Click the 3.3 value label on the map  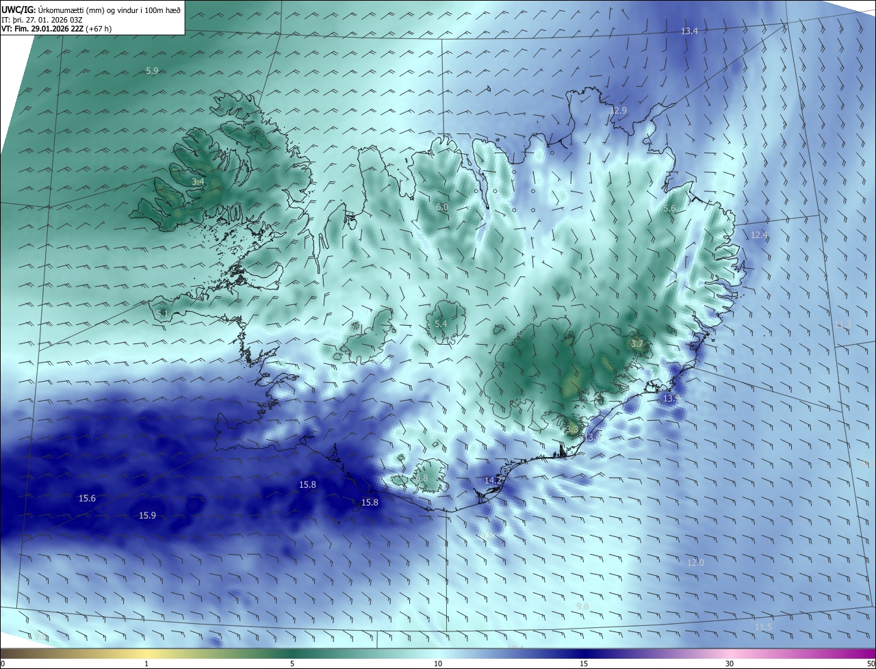click(x=572, y=429)
